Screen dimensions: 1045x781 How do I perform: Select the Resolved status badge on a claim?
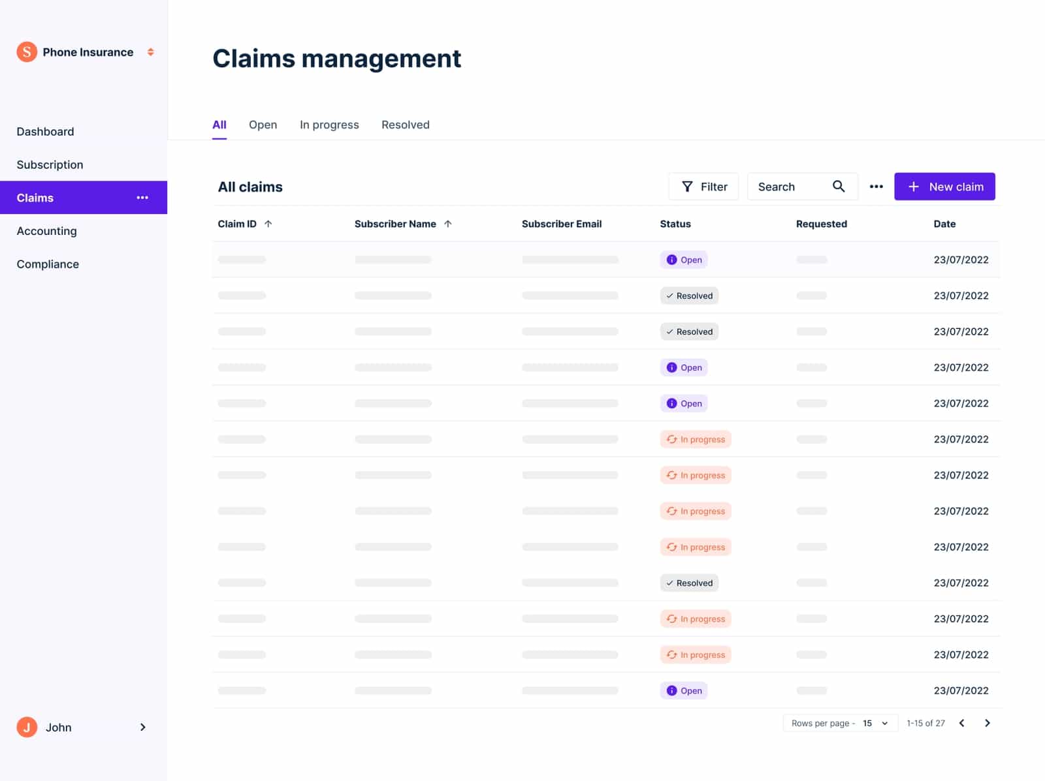pos(689,295)
